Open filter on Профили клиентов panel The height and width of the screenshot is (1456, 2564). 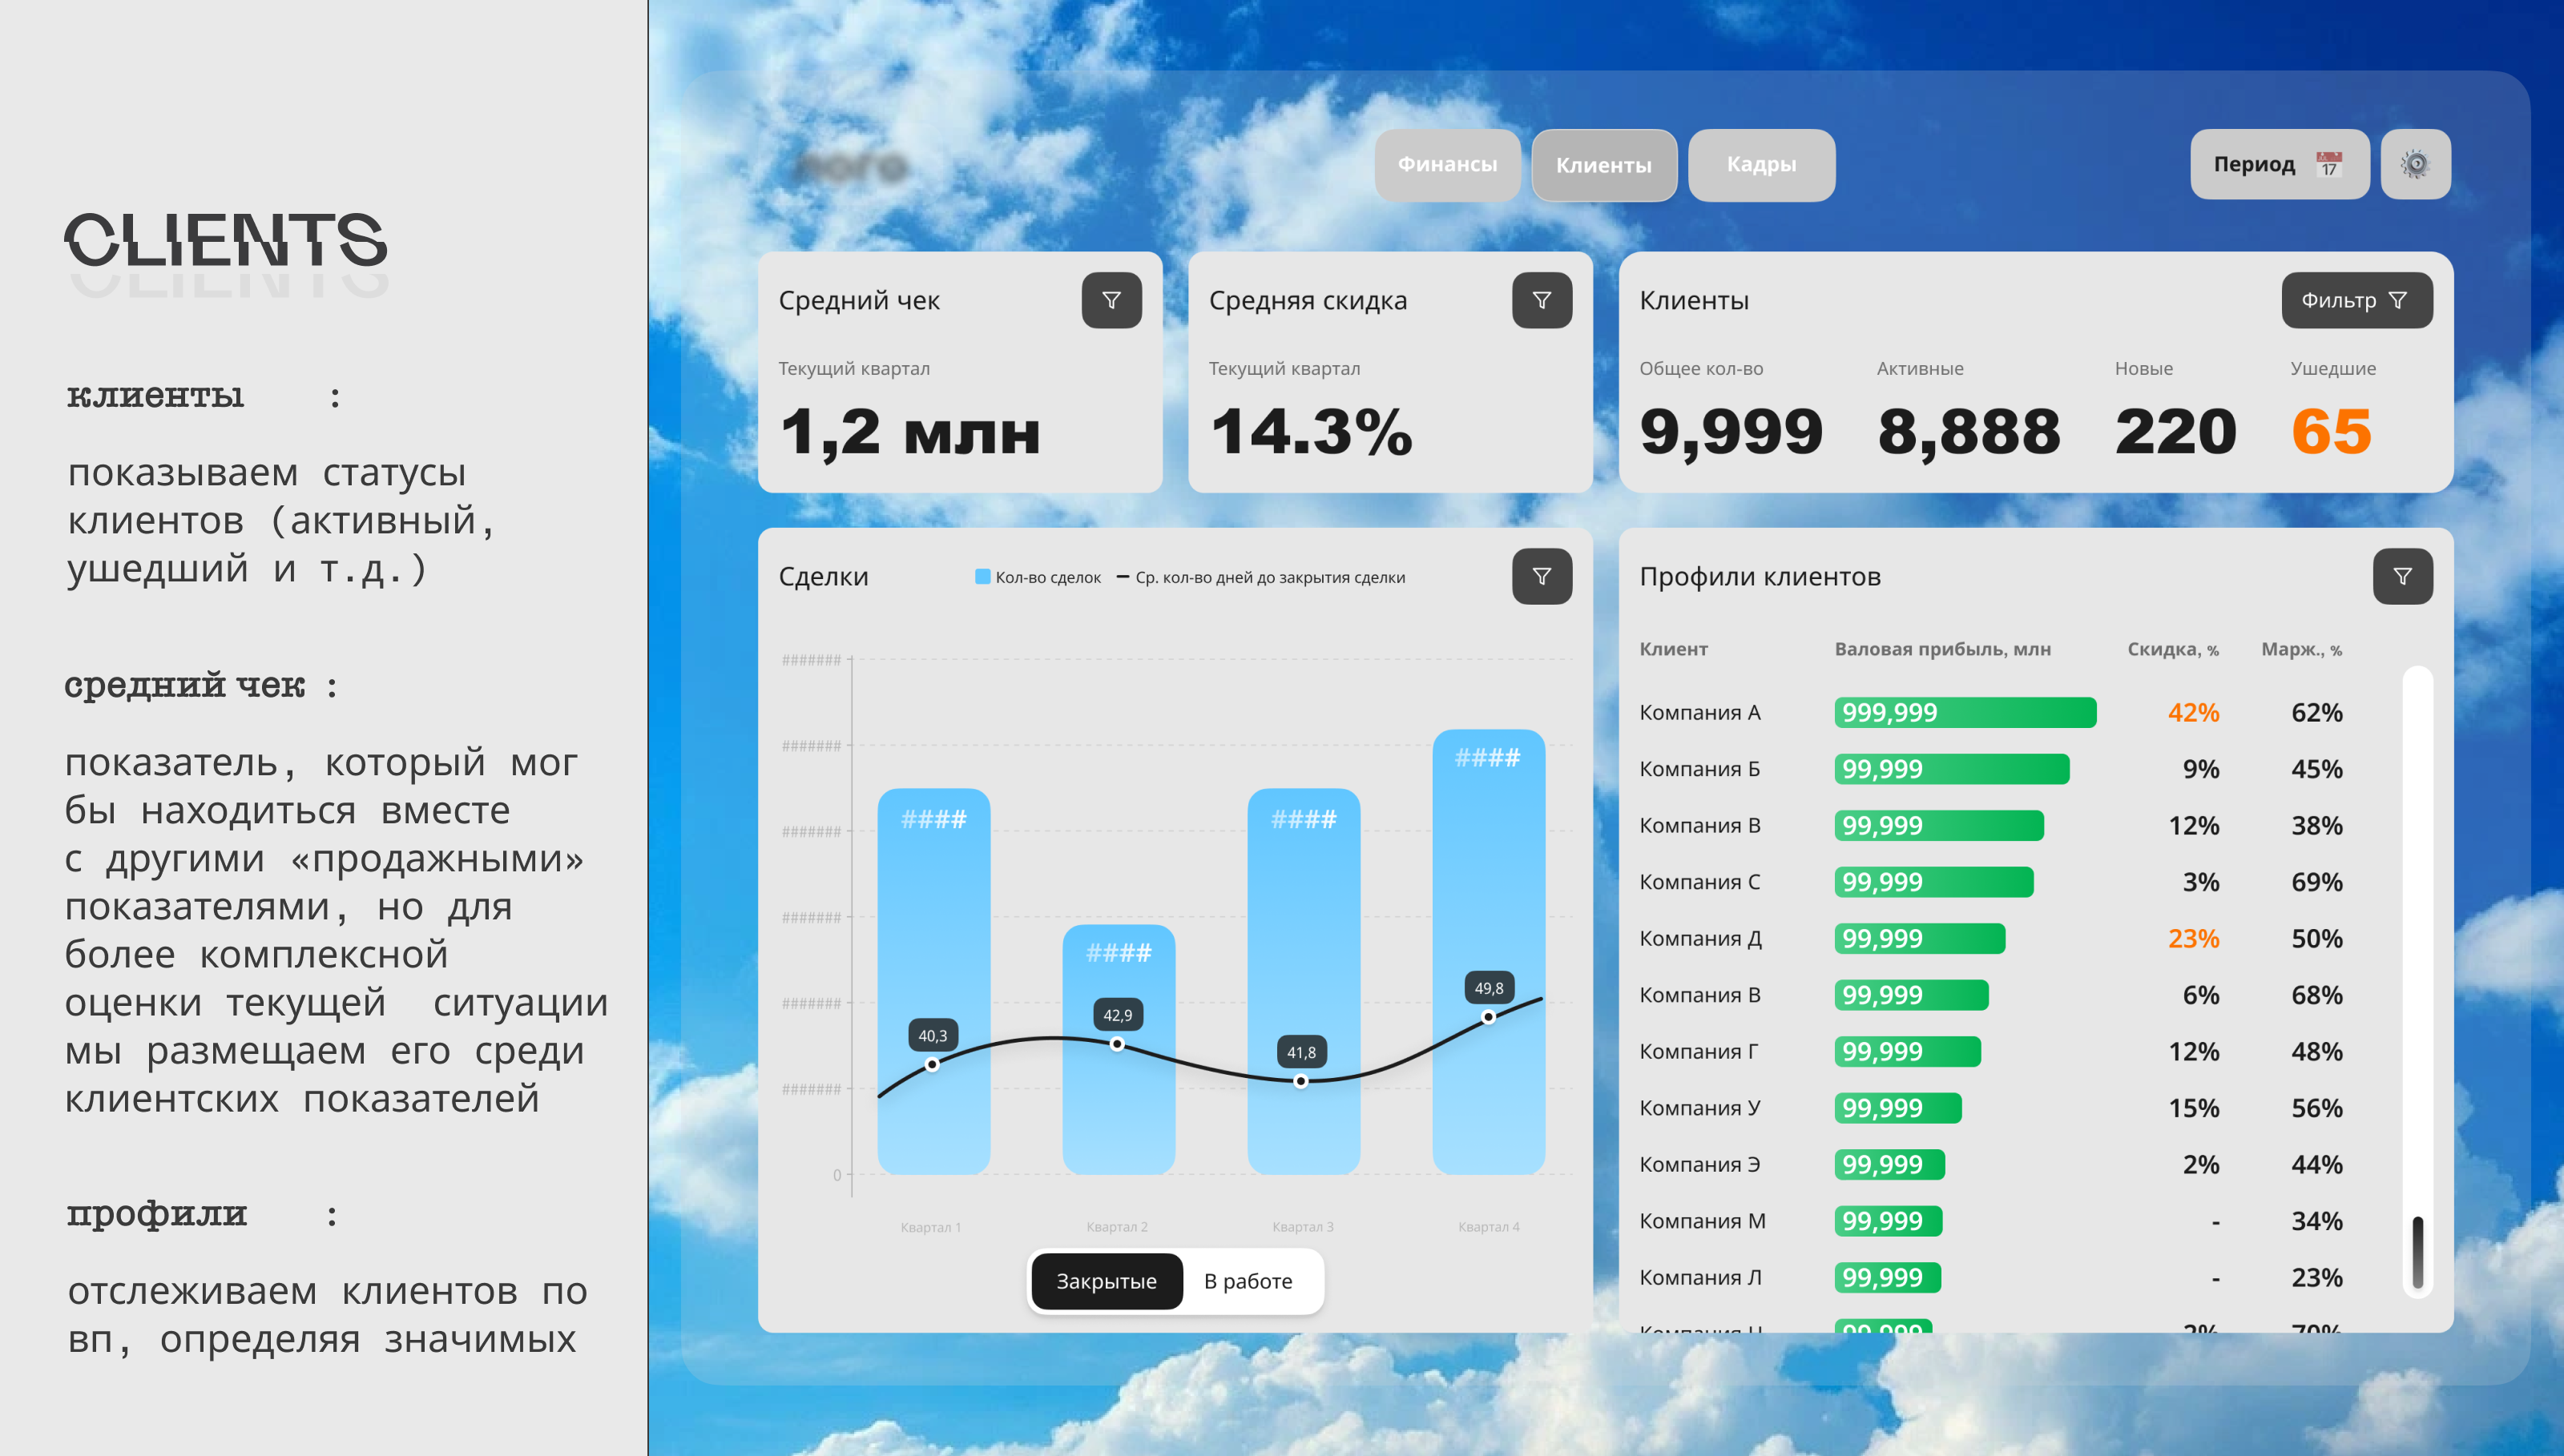click(x=2402, y=576)
